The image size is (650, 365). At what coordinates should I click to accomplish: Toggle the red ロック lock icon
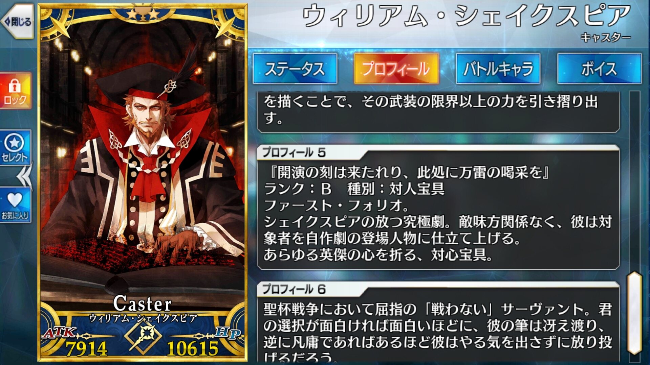15,91
